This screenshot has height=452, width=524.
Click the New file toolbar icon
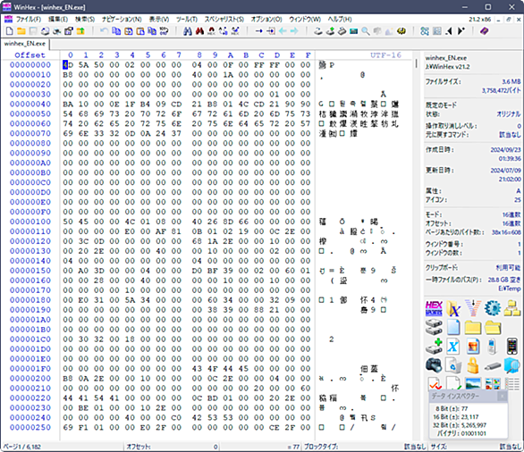pyautogui.click(x=9, y=31)
